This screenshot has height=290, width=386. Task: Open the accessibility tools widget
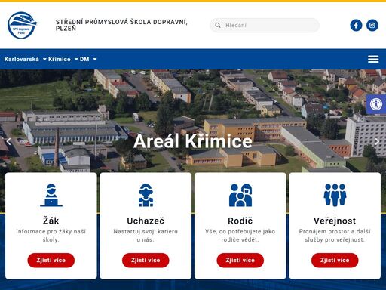tap(376, 104)
